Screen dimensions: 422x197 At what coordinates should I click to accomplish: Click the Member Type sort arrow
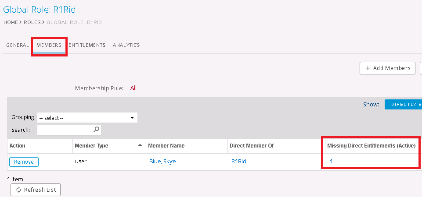(140, 145)
